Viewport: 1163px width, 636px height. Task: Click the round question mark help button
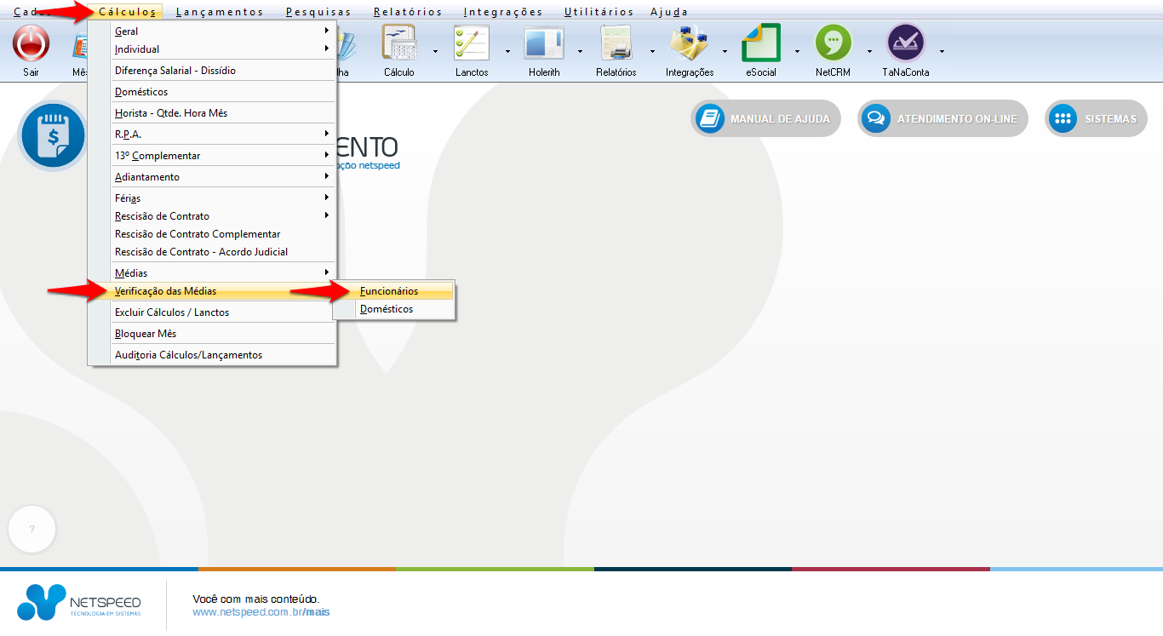(32, 530)
